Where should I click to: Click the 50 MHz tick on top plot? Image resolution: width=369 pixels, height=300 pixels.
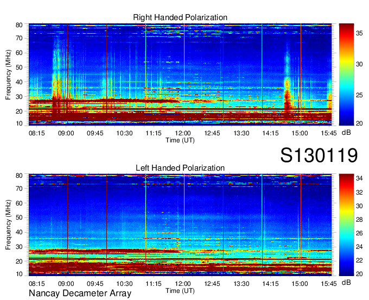(19, 67)
